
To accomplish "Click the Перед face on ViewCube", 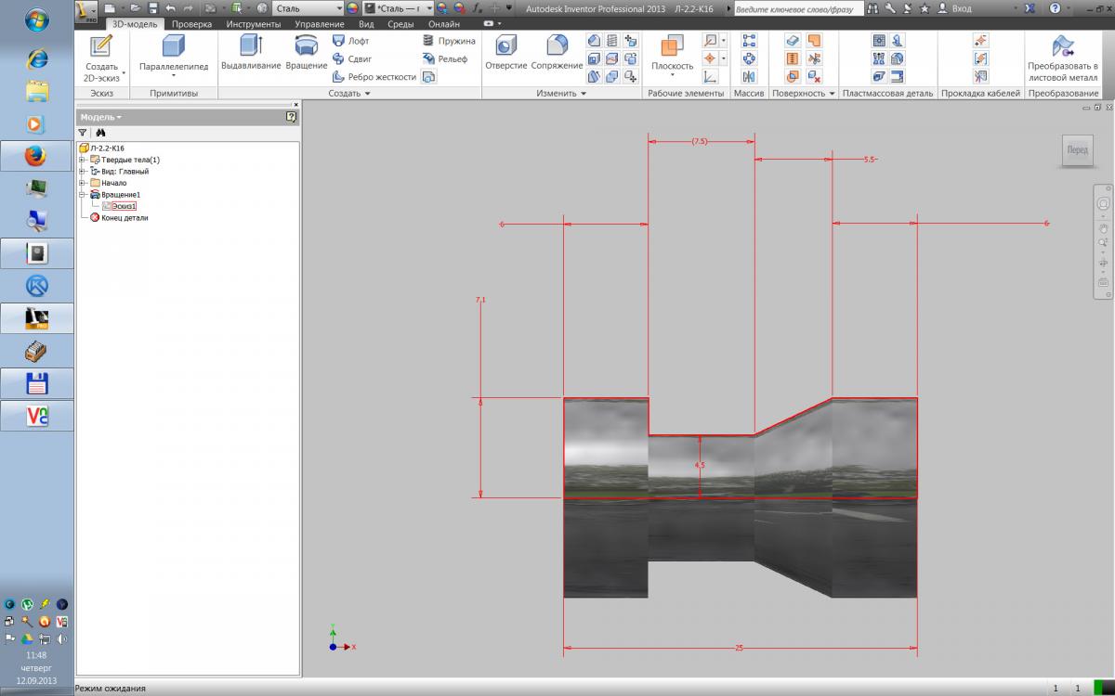I will coord(1077,150).
